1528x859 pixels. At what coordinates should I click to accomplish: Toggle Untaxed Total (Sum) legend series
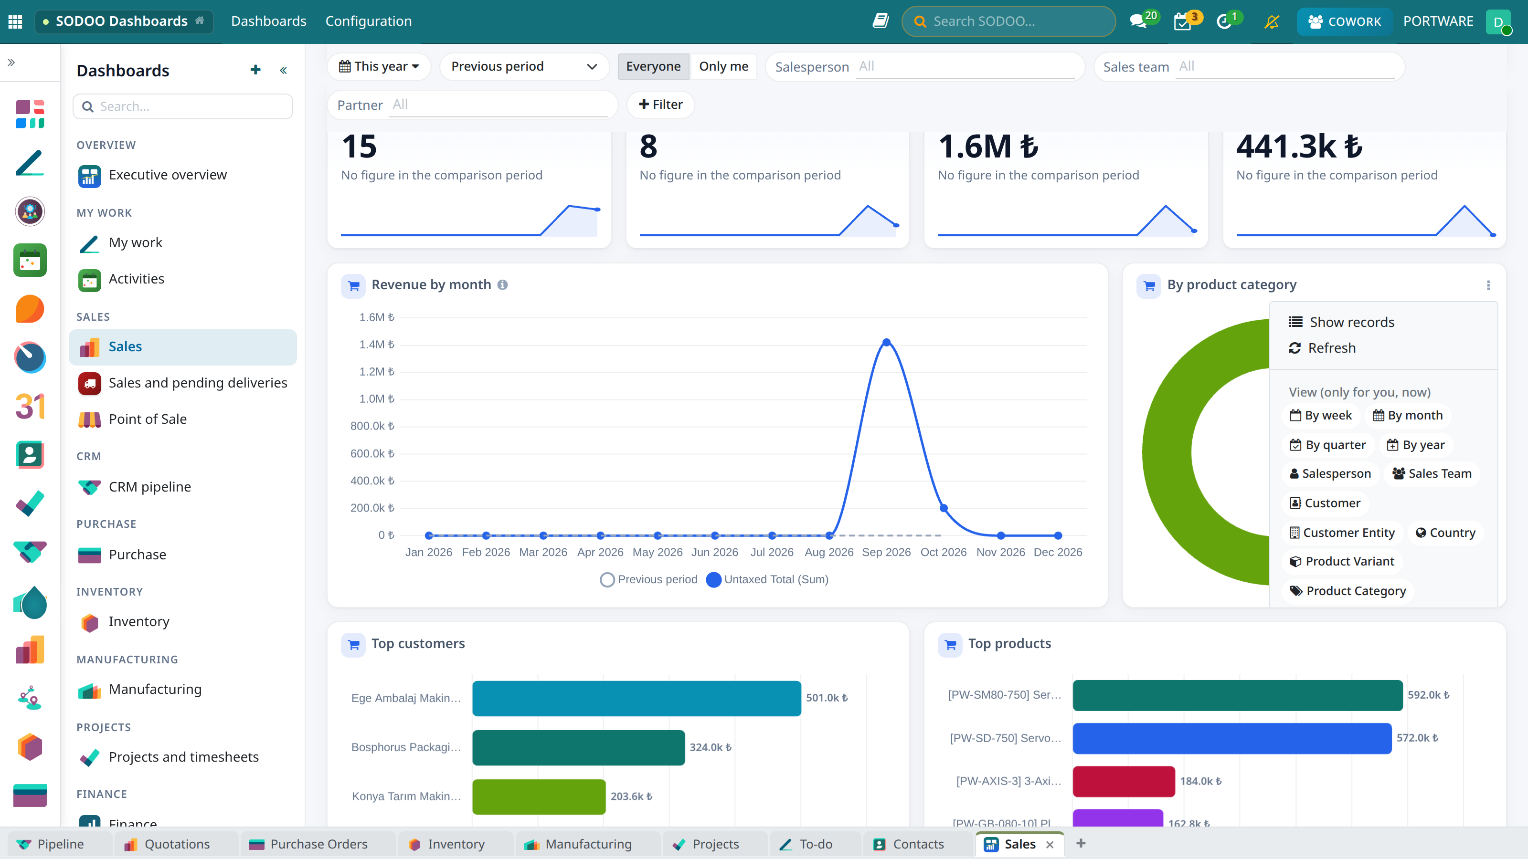pos(767,579)
